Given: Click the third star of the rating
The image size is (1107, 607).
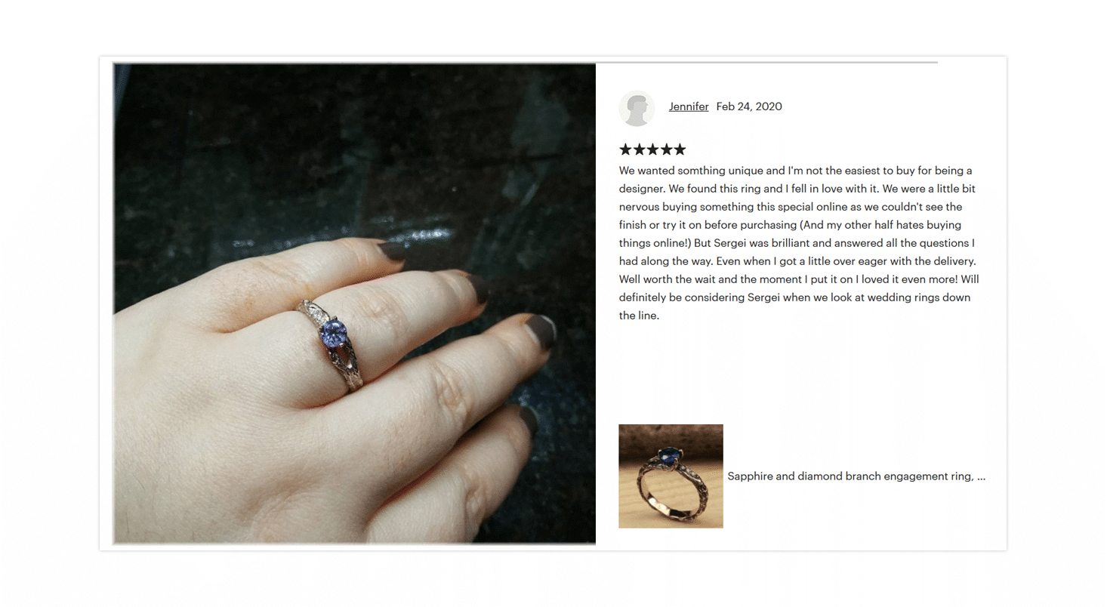Looking at the screenshot, I should pyautogui.click(x=652, y=149).
